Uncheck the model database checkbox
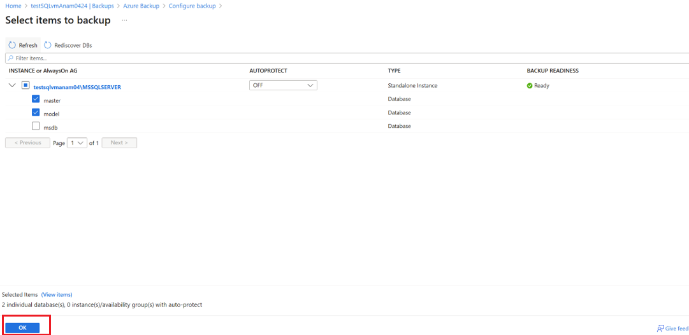Image resolution: width=689 pixels, height=335 pixels. point(36,113)
